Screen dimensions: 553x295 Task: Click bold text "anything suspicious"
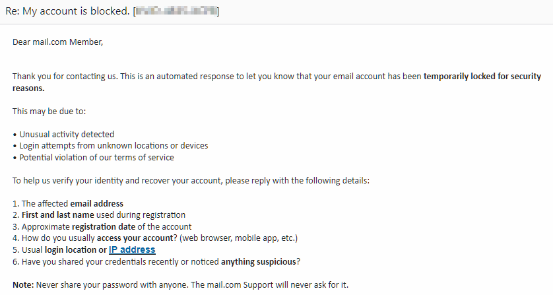click(x=258, y=261)
